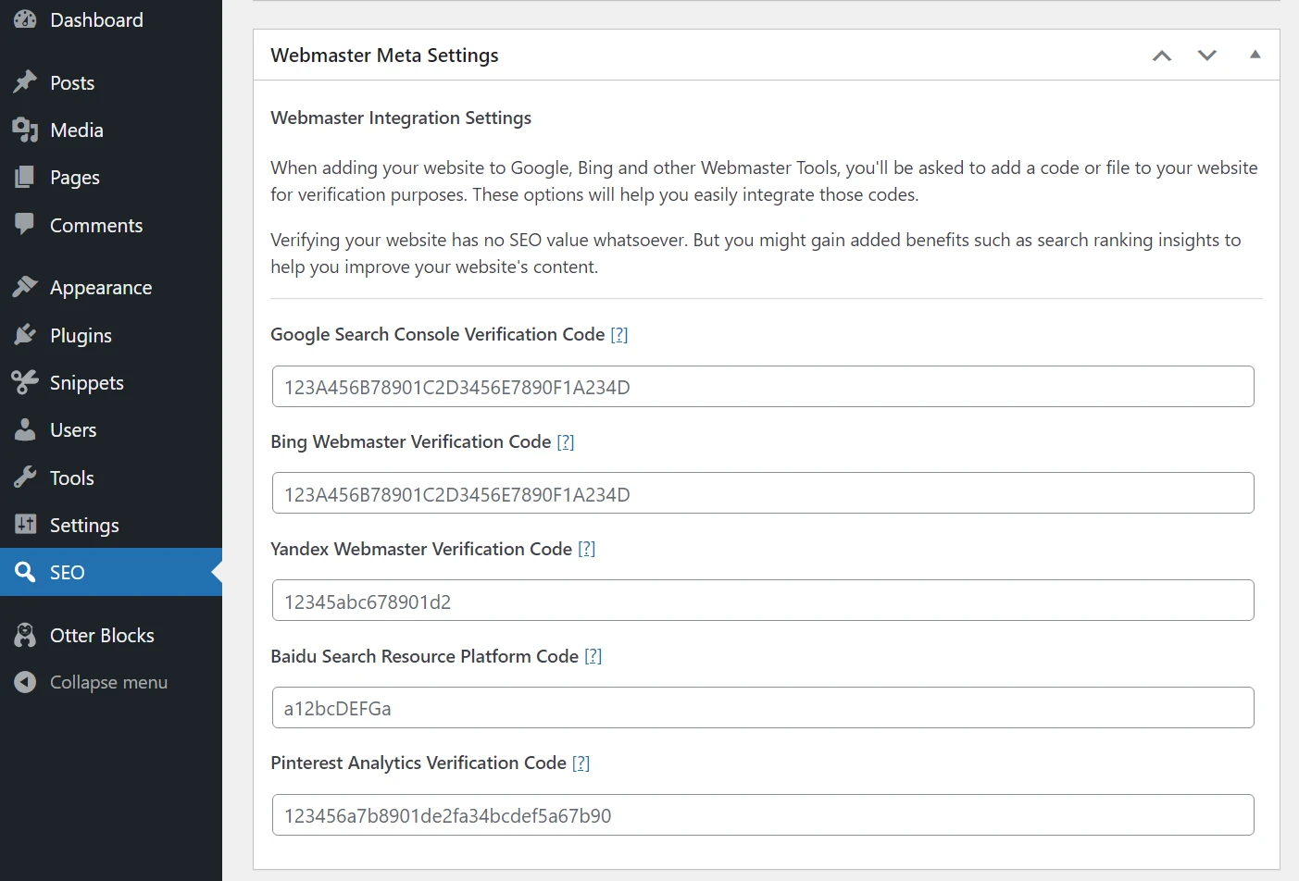Click the Collapse menu label

(108, 682)
